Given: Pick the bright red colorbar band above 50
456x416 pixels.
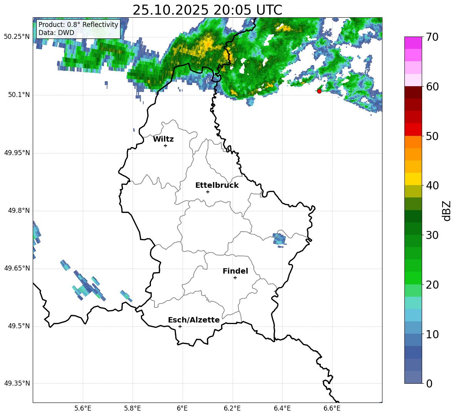Looking at the screenshot, I should (413, 130).
